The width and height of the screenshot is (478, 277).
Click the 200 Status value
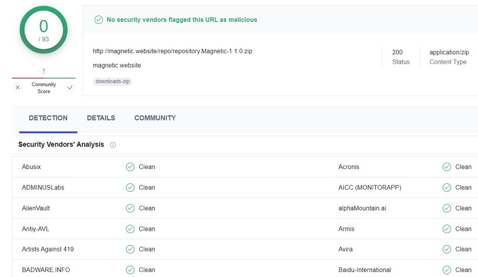coord(397,52)
